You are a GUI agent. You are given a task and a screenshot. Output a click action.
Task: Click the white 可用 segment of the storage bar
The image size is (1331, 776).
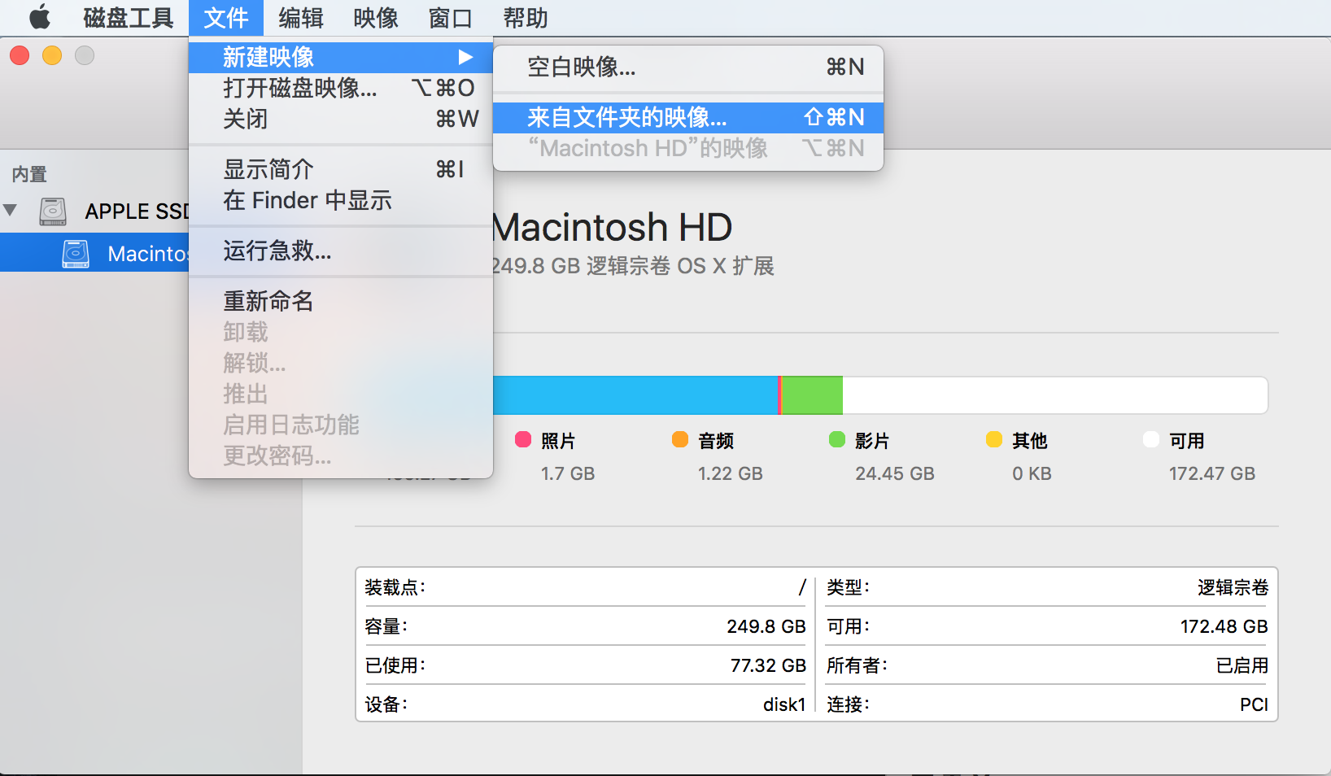click(1055, 395)
